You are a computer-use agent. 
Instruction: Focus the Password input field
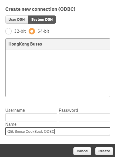tap(84, 117)
